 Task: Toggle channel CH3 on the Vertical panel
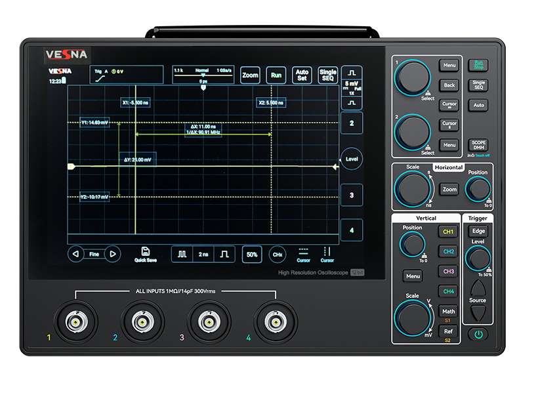(x=448, y=271)
